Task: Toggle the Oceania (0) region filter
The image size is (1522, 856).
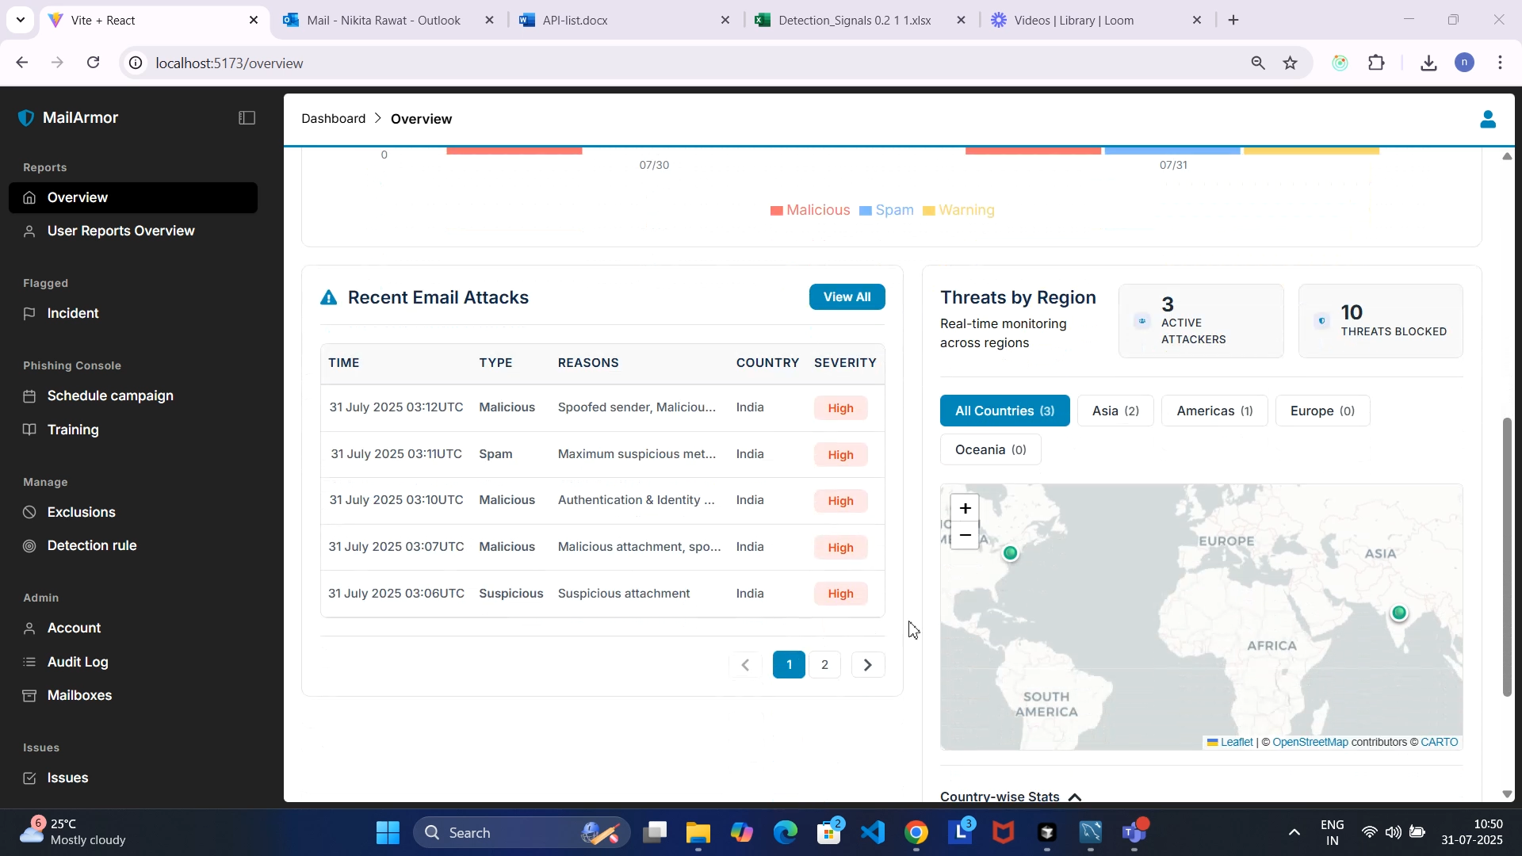Action: 990,449
